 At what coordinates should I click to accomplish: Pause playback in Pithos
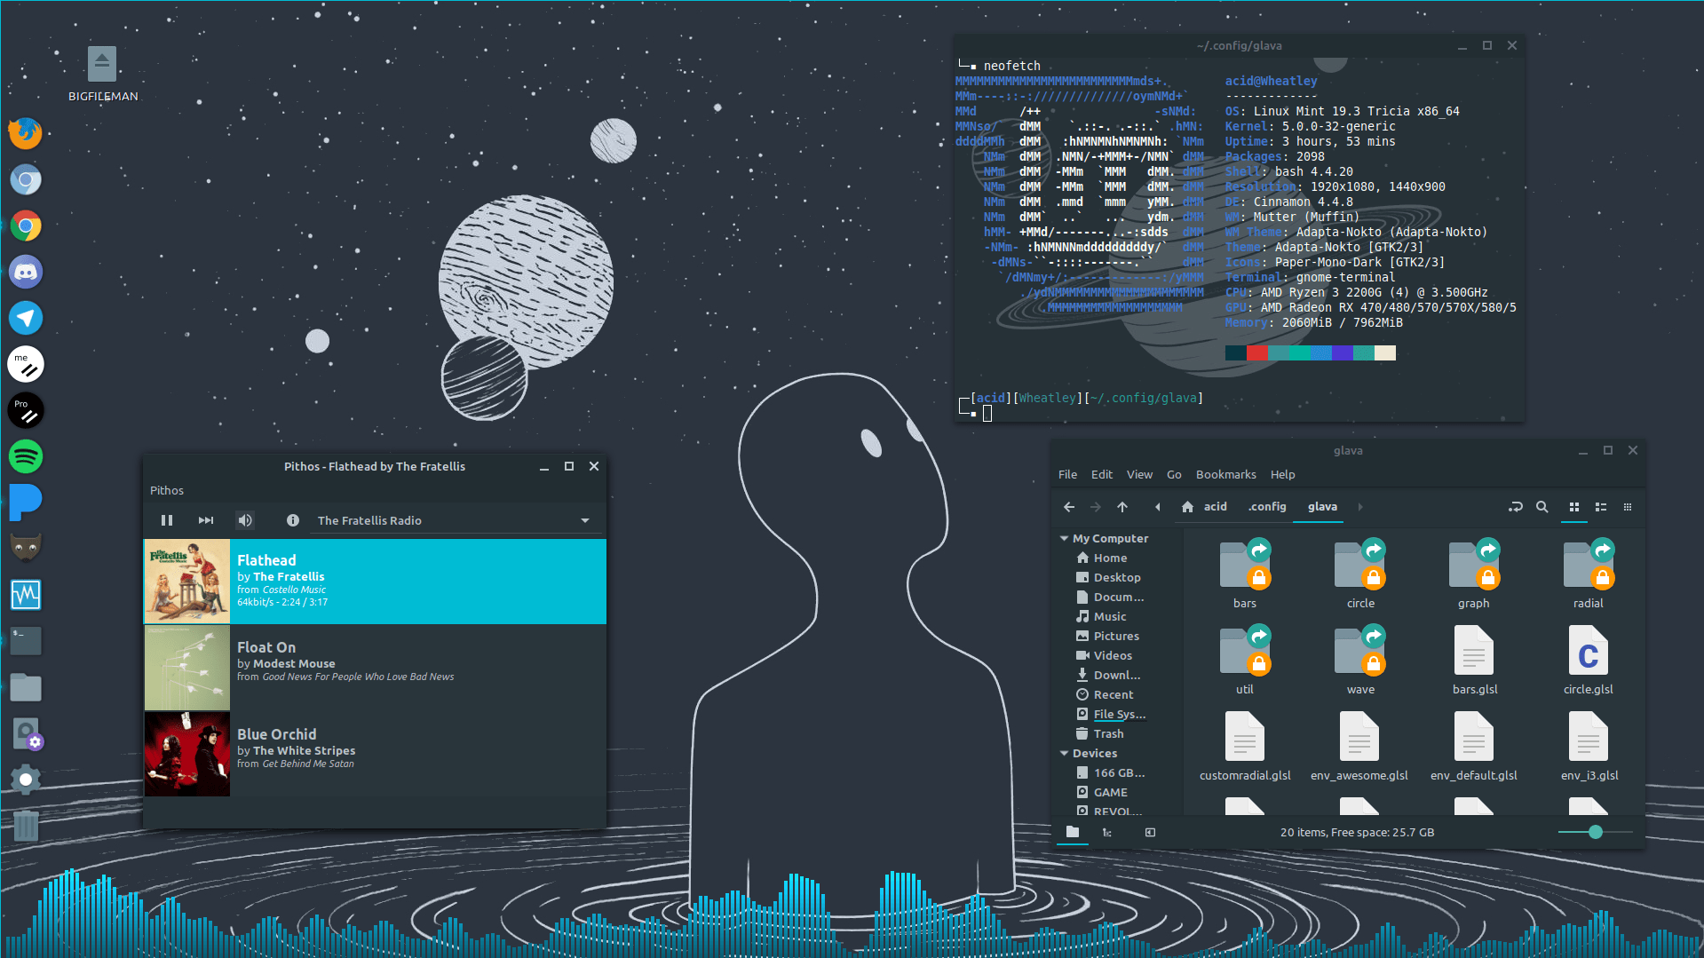pyautogui.click(x=166, y=519)
